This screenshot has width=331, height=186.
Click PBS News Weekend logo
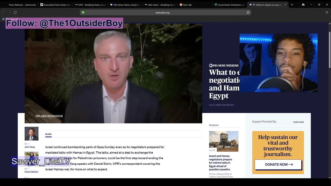[224, 66]
